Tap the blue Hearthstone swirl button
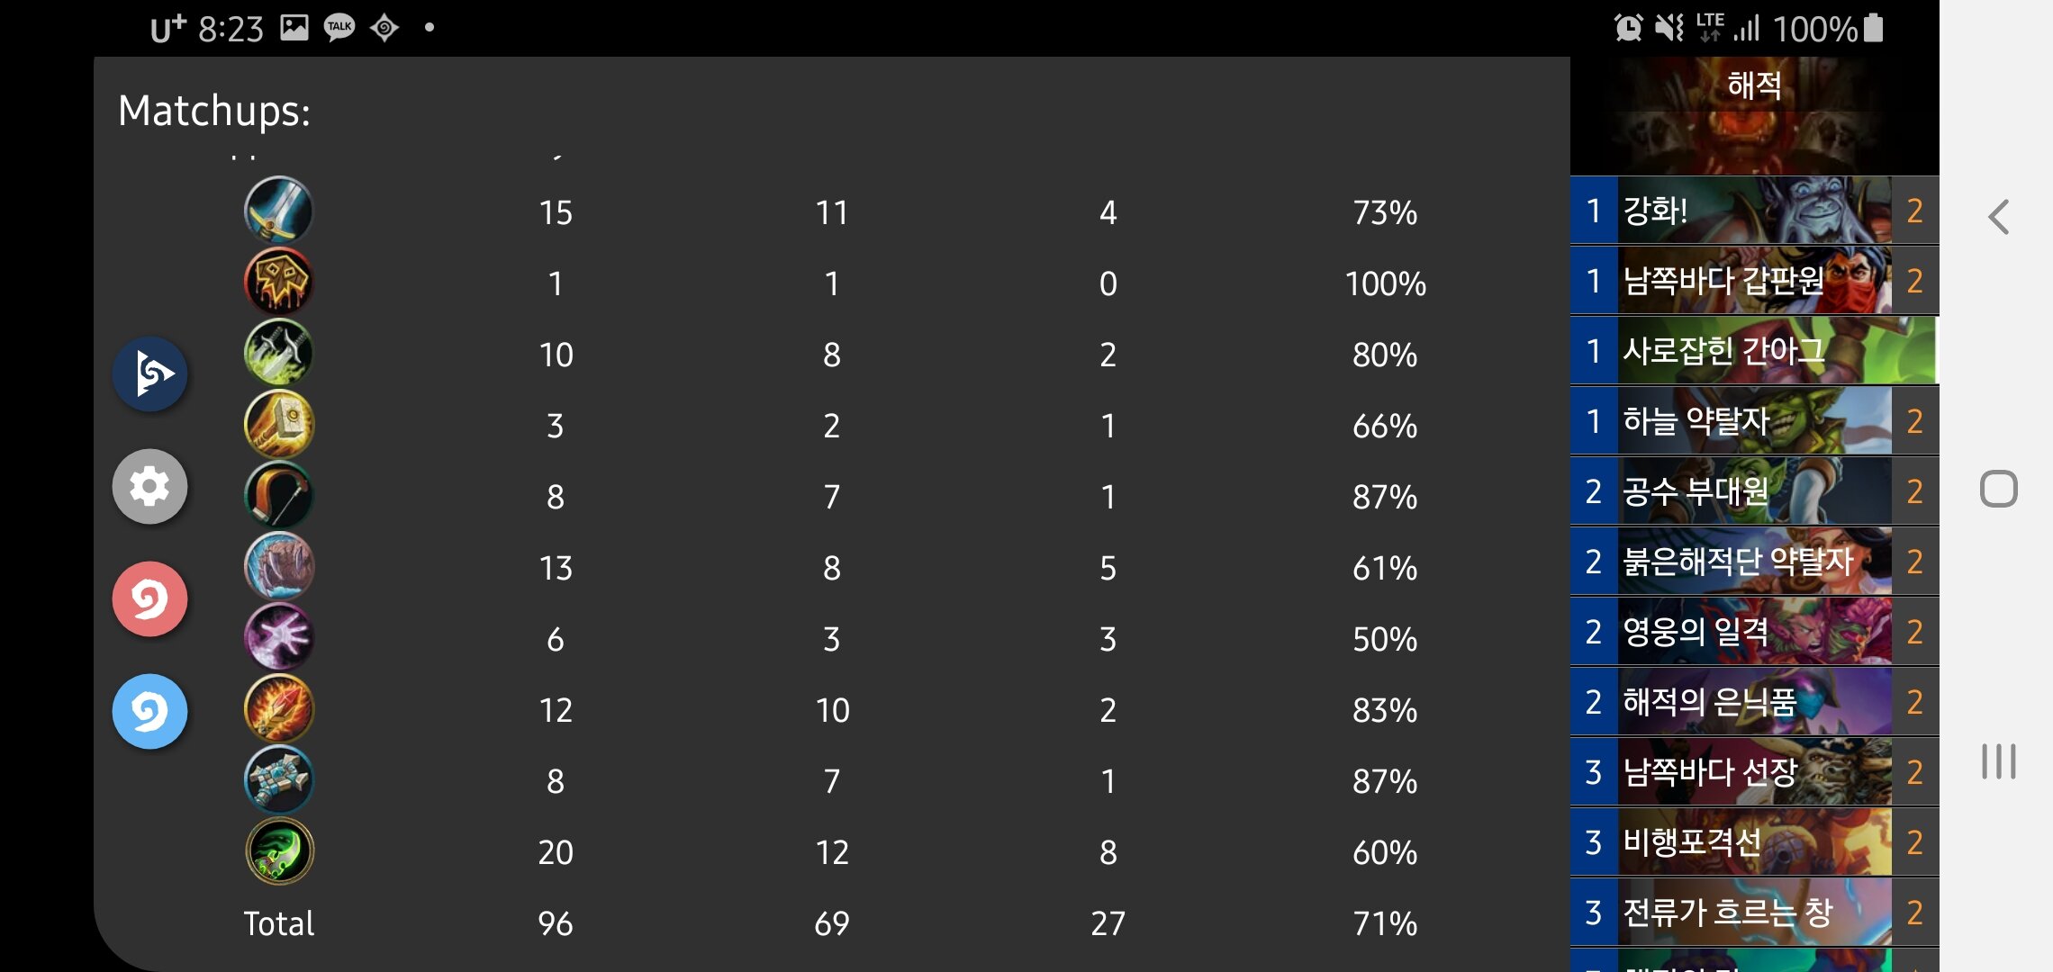Viewport: 2053px width, 972px height. coord(149,712)
